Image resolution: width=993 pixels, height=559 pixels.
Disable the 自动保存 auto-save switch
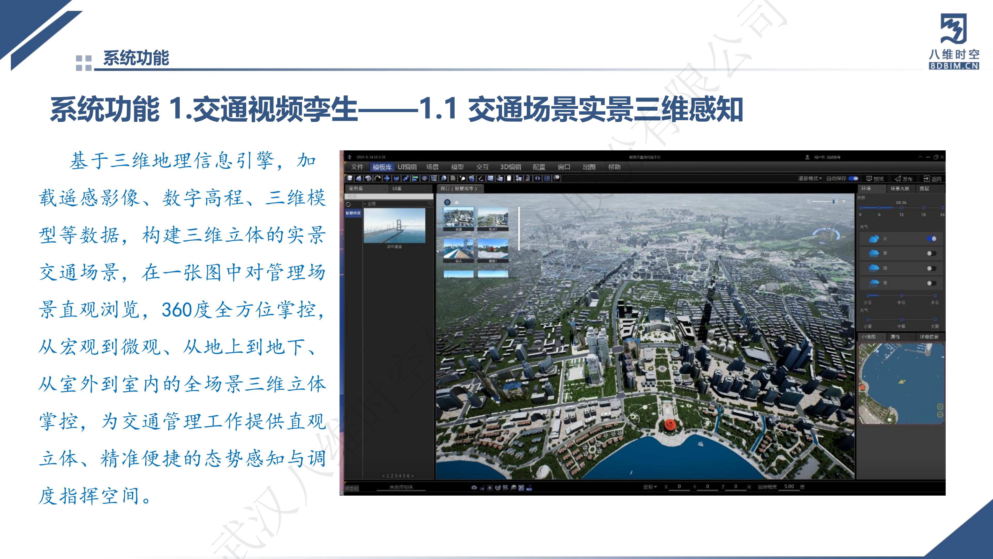coord(853,178)
